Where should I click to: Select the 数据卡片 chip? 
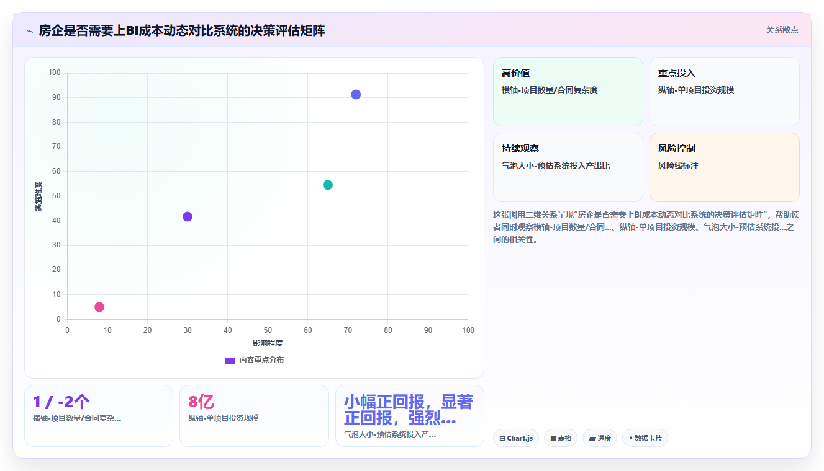point(645,438)
